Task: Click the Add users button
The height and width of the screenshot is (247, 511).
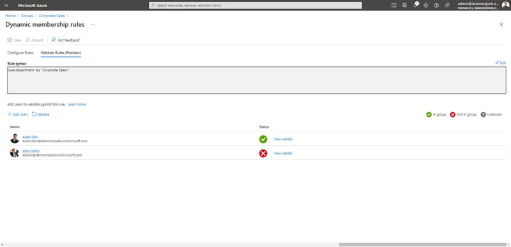Action: tap(18, 114)
